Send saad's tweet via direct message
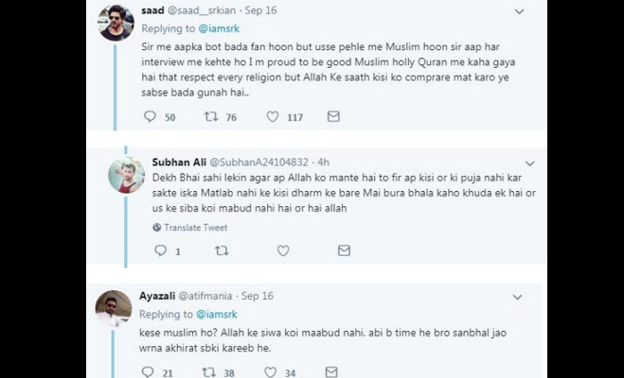This screenshot has height=378, width=624. [x=332, y=117]
